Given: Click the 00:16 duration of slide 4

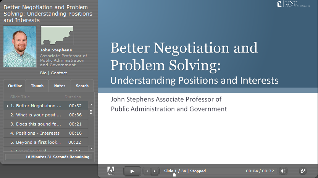Looking at the screenshot, I should coord(75,133).
